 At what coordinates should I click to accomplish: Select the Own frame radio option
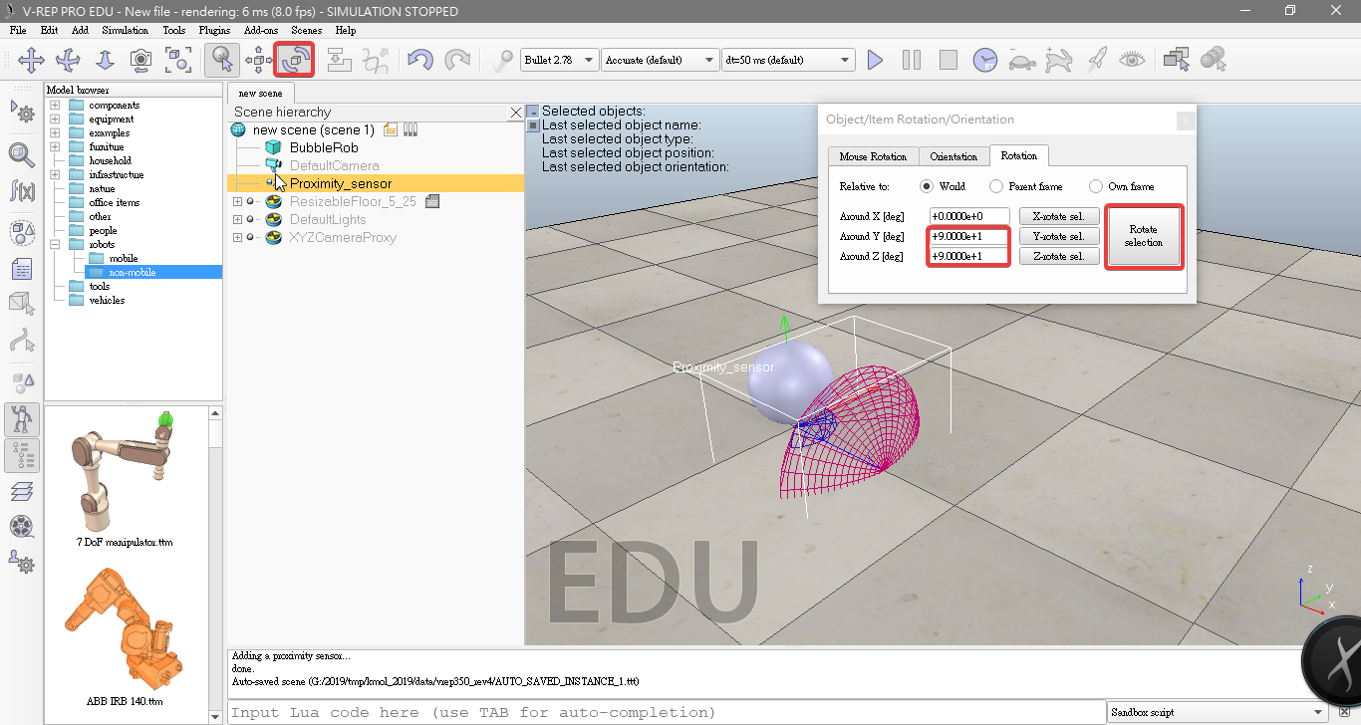tap(1096, 186)
